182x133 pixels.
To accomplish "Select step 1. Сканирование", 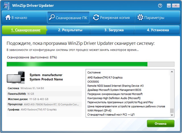I will click(x=24, y=30).
